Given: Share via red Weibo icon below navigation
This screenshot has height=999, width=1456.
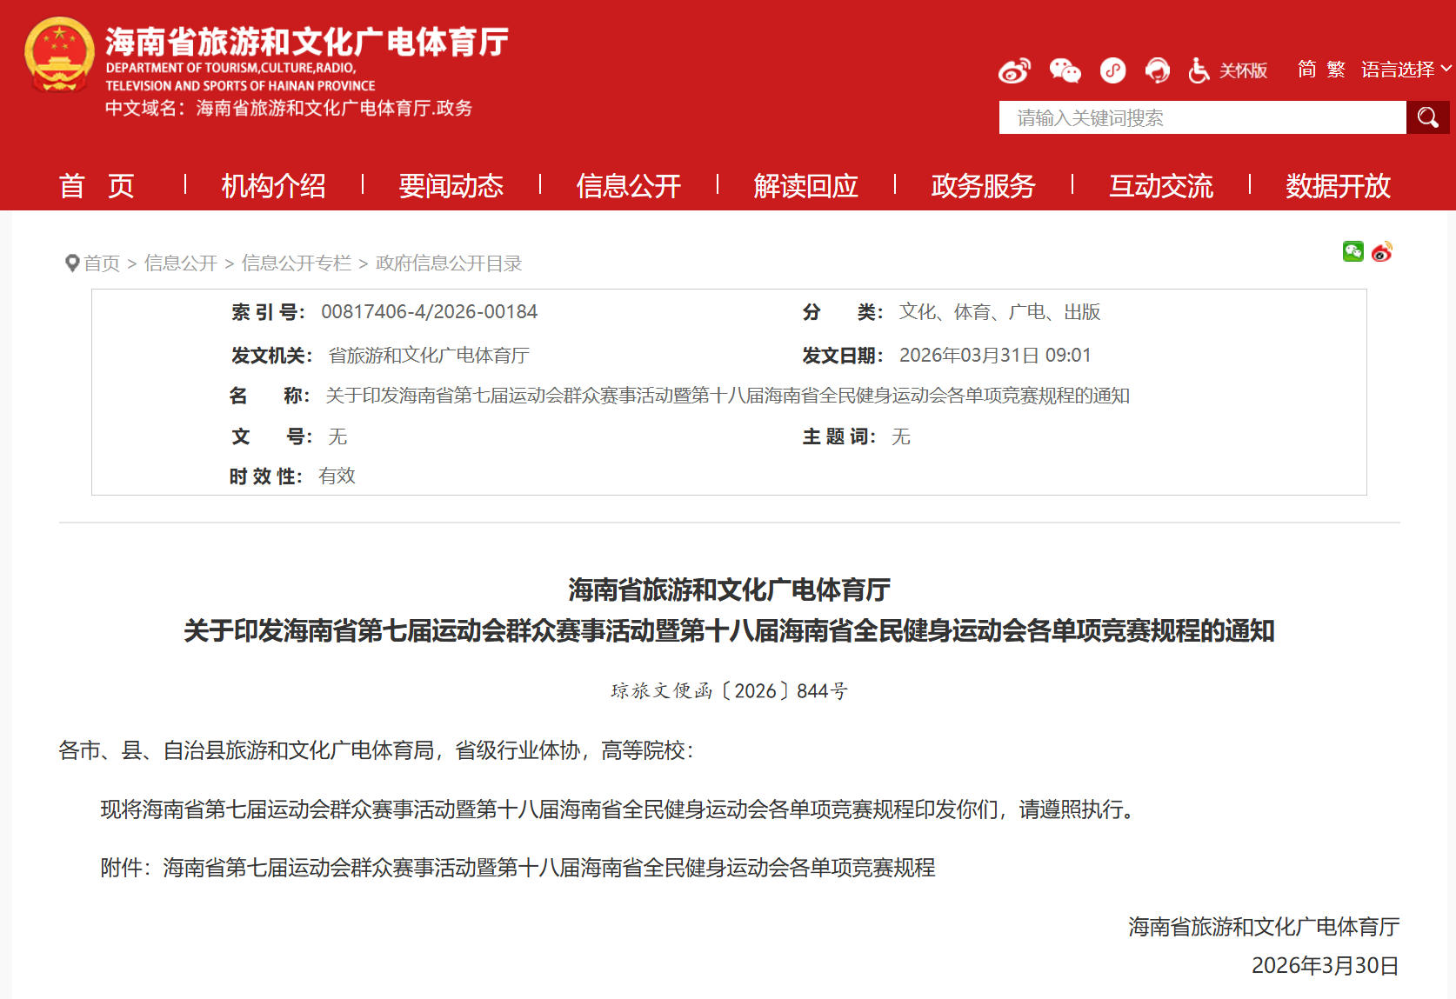Looking at the screenshot, I should [1382, 252].
